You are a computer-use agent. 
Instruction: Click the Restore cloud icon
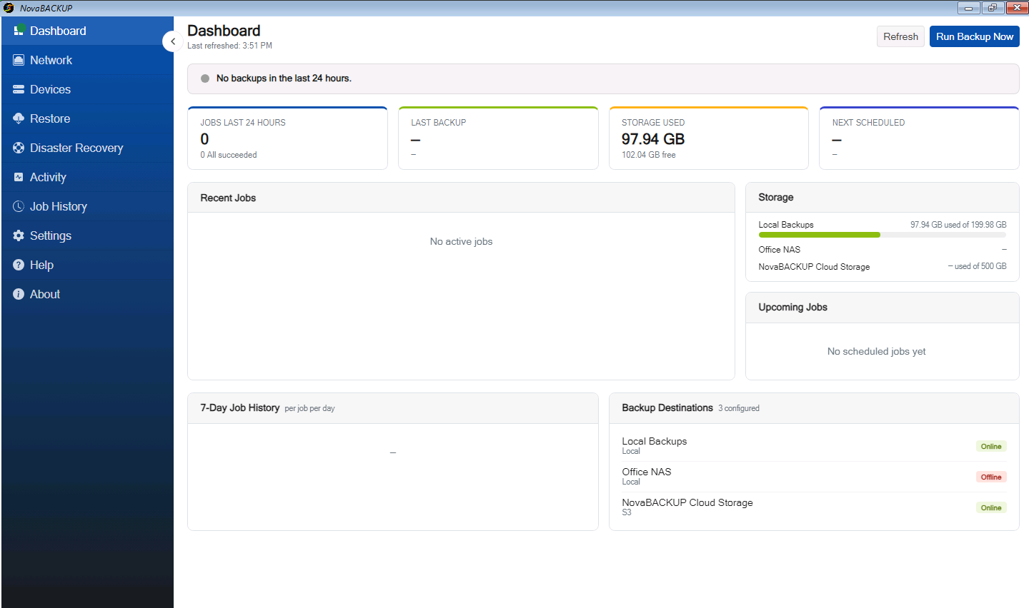coord(19,118)
